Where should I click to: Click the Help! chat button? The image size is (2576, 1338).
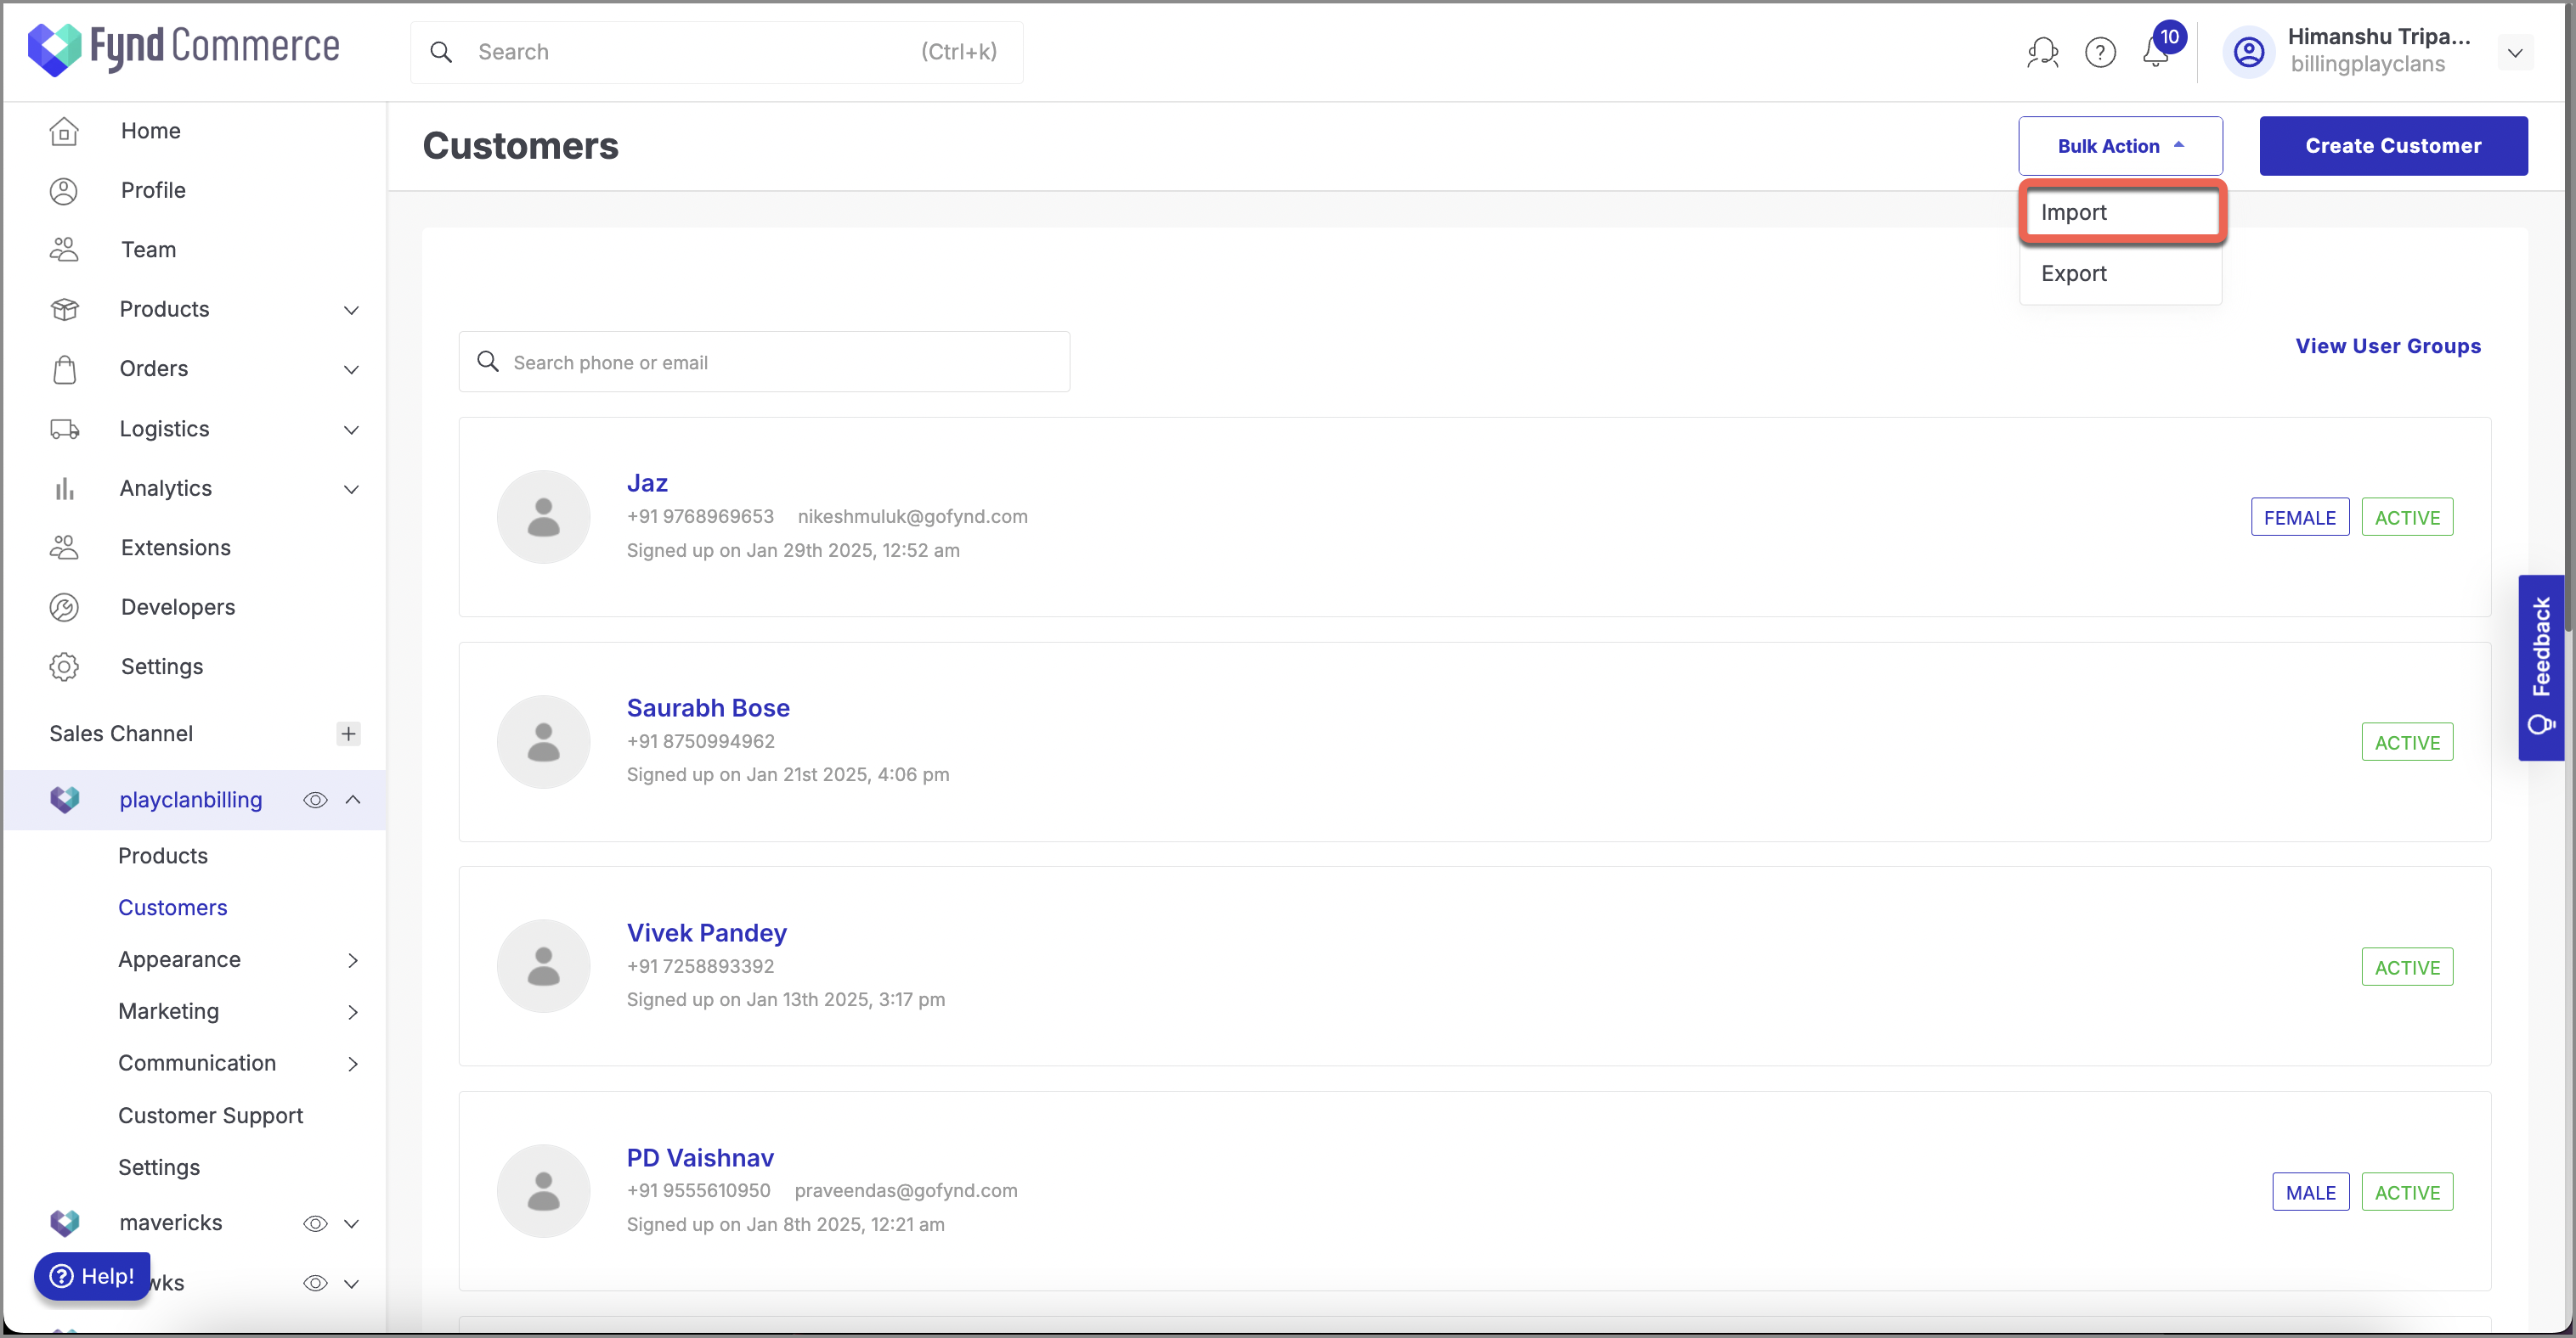tap(92, 1276)
